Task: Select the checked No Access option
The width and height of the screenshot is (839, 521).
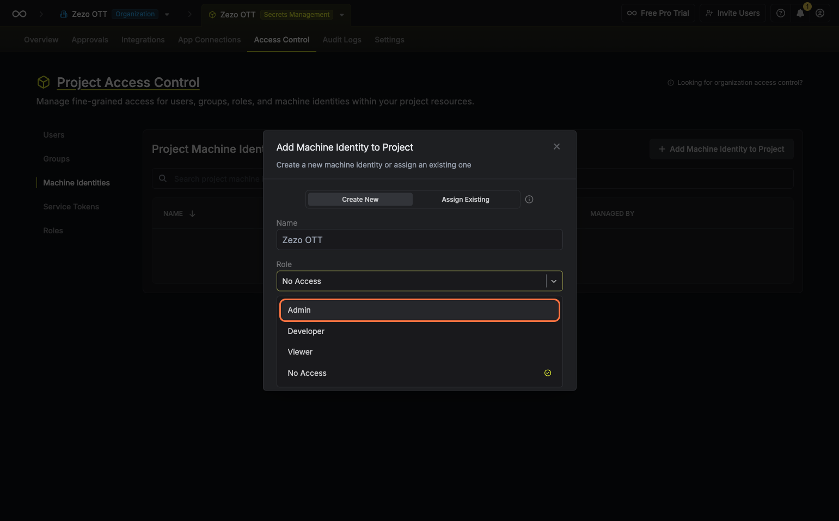Action: [419, 373]
